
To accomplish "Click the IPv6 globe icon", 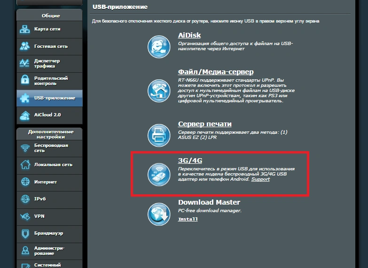I will [25, 199].
